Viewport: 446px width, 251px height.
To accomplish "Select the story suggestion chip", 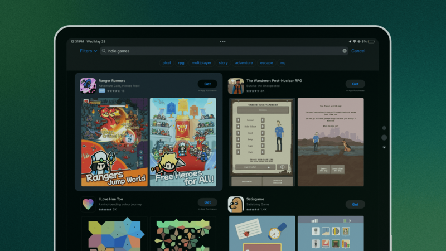I will click(x=223, y=63).
